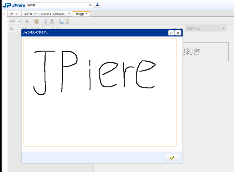234x172 pixels.
Task: Confirm the signature with the green checkmark
Action: 172,158
